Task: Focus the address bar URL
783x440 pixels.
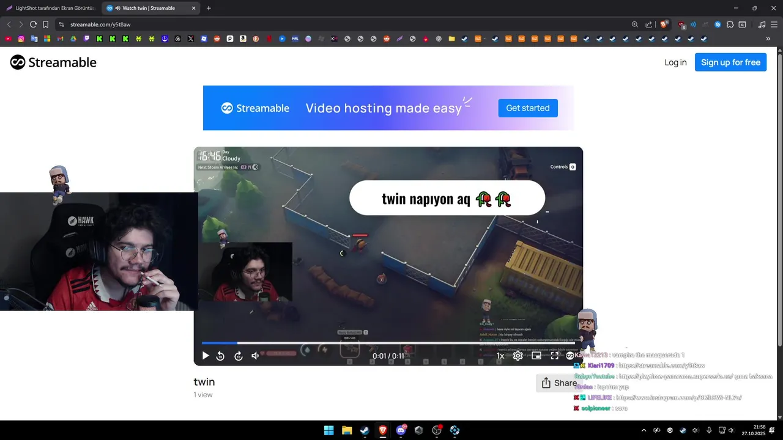Action: click(100, 24)
